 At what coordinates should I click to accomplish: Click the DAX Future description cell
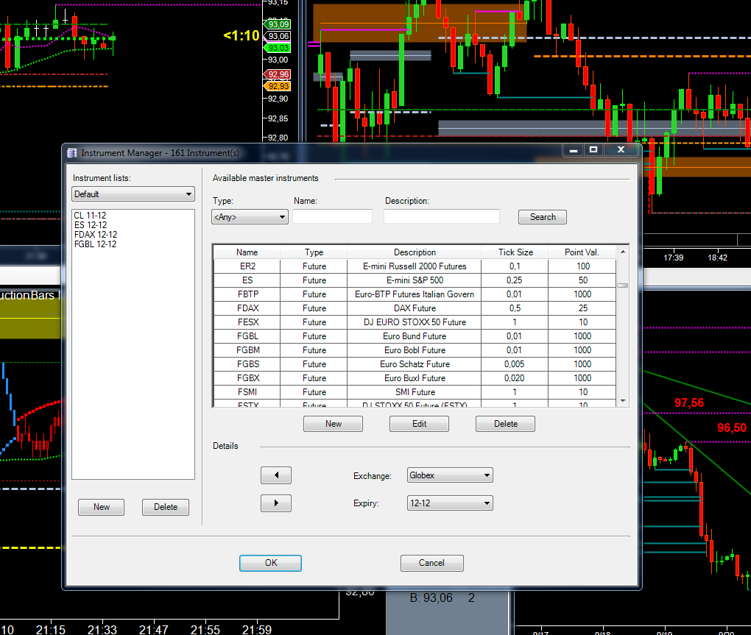point(415,308)
